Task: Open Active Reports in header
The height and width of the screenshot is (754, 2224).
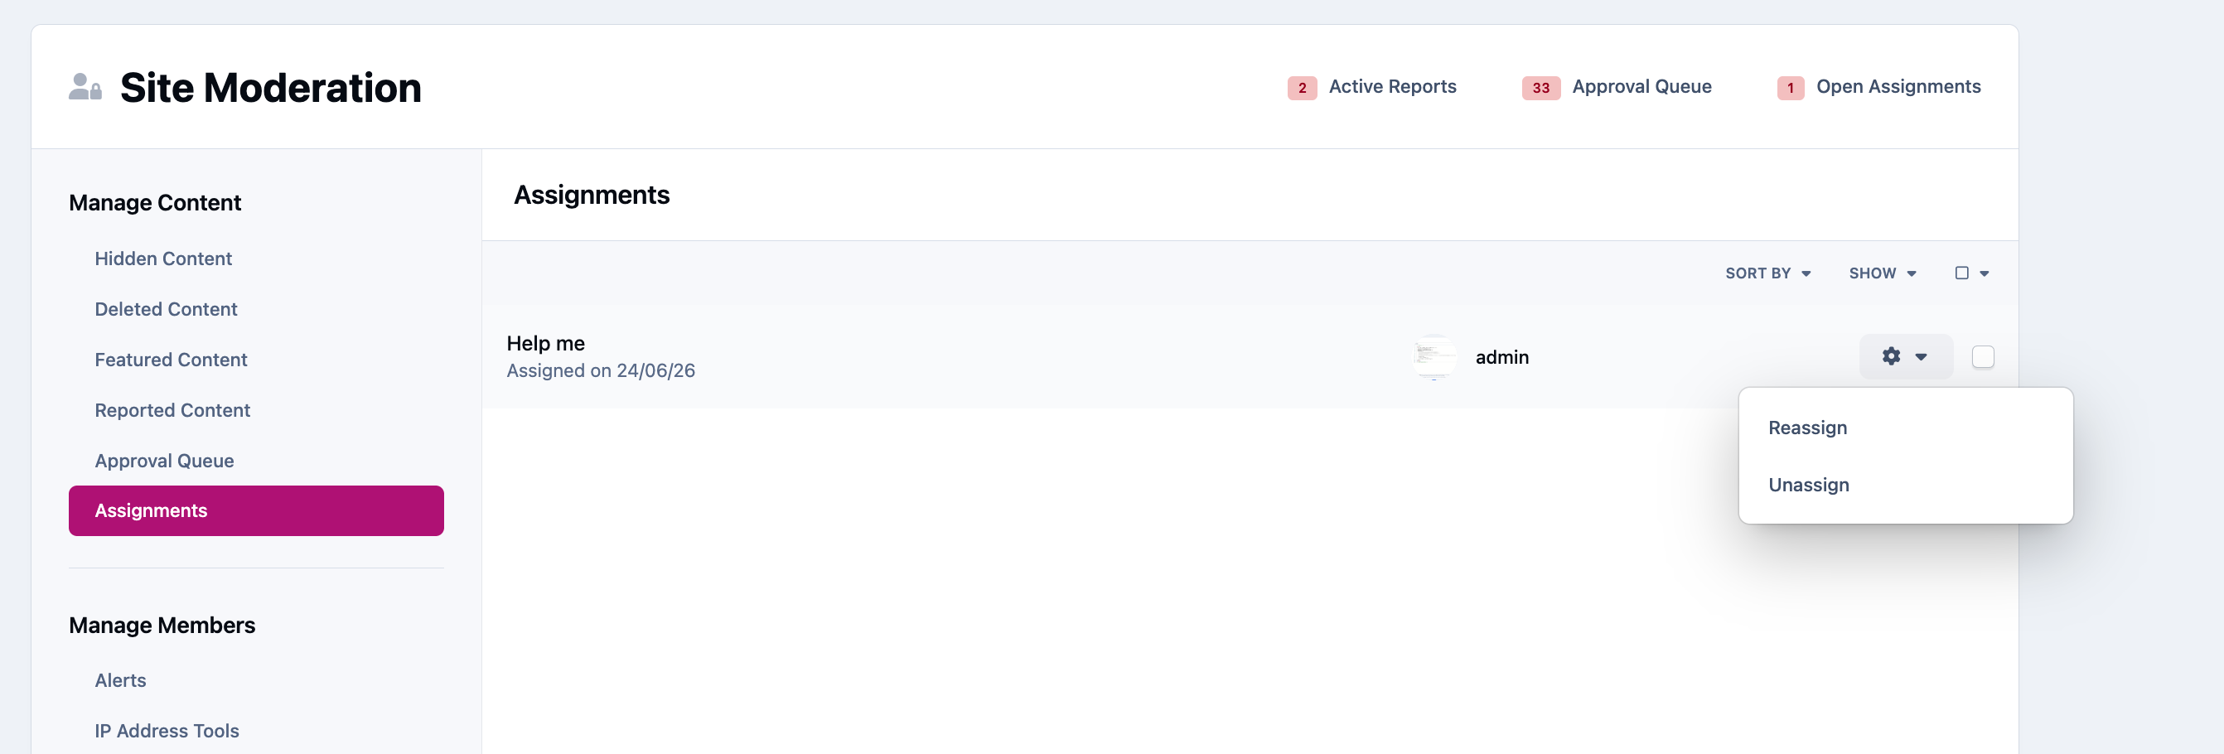Action: [1392, 86]
